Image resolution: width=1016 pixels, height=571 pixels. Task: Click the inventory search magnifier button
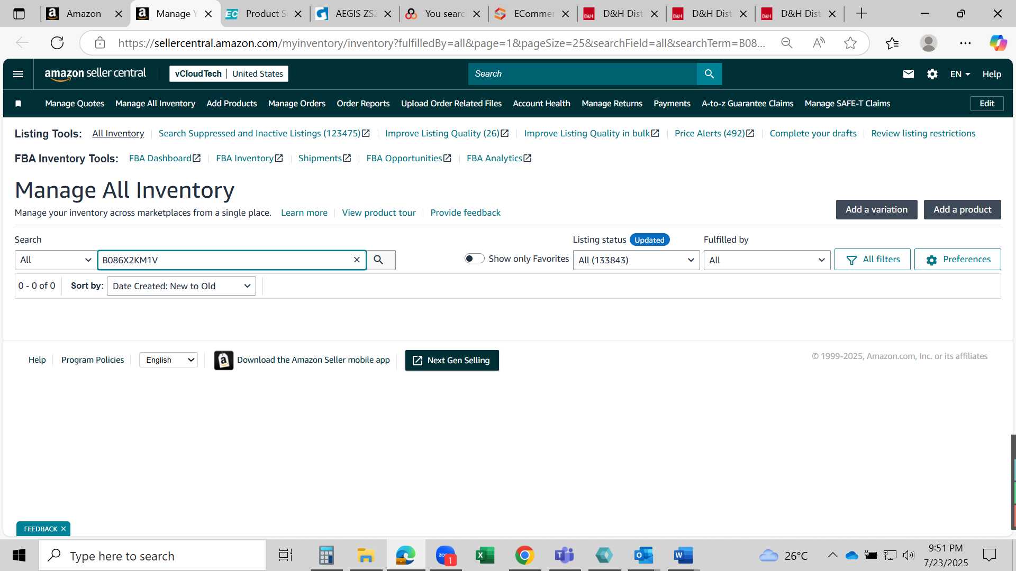tap(380, 260)
